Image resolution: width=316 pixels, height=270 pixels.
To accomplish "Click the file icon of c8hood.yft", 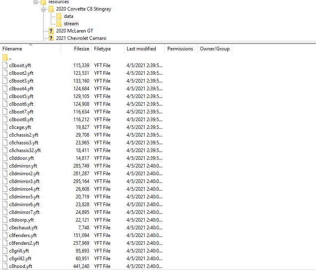I will 5,266.
